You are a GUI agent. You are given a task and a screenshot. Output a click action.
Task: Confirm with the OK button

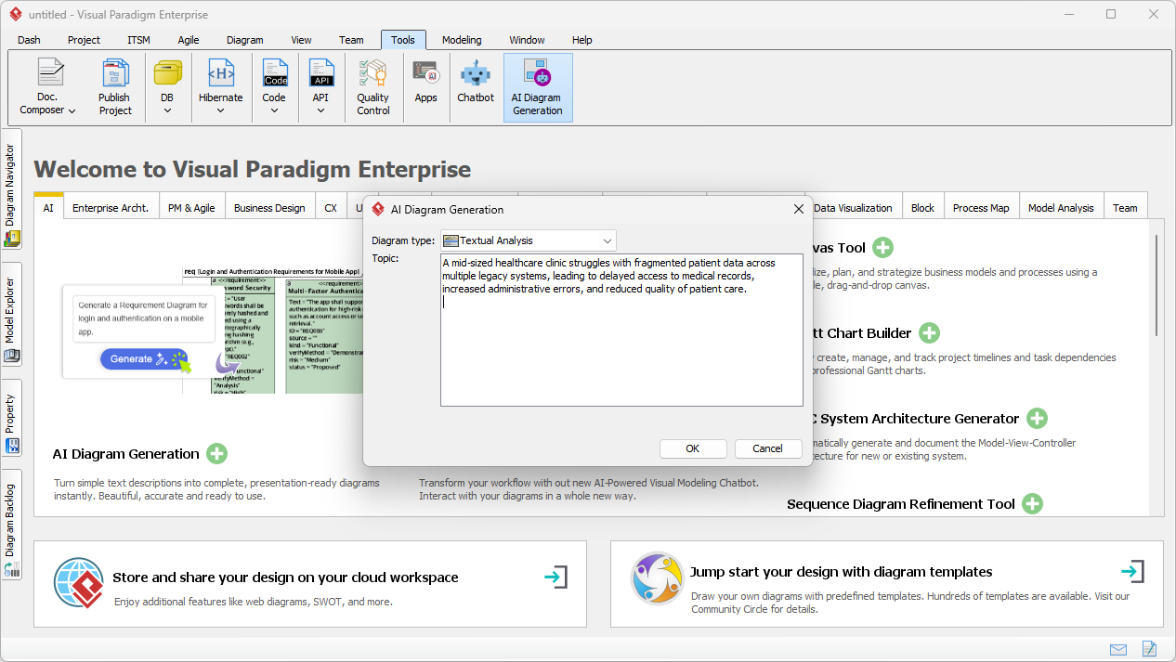693,448
